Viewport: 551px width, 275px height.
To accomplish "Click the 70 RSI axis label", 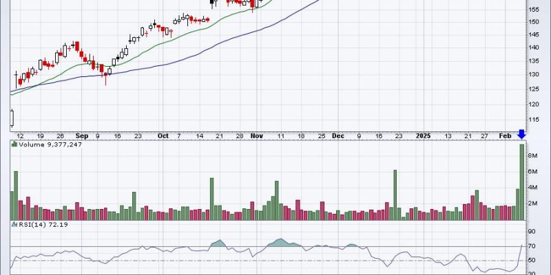I will [x=532, y=246].
